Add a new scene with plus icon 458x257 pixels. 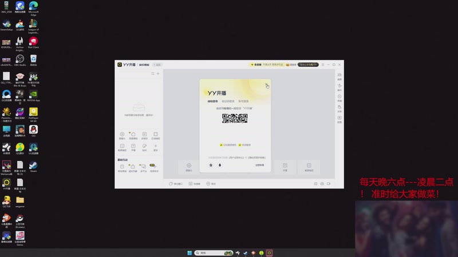tap(158, 74)
